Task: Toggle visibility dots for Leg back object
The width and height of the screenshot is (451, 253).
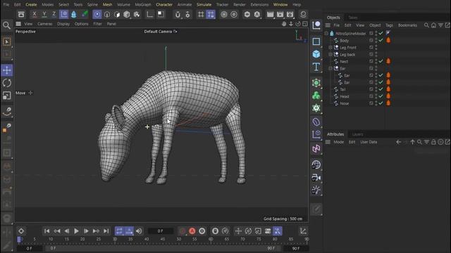Action: 376,54
